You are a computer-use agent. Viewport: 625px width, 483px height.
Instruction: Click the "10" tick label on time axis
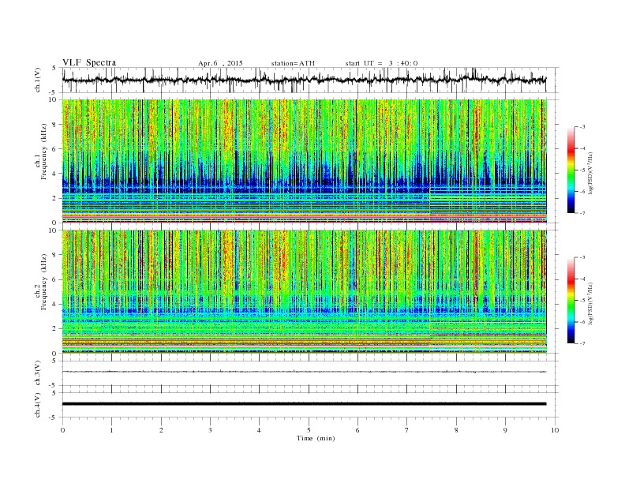tap(555, 430)
